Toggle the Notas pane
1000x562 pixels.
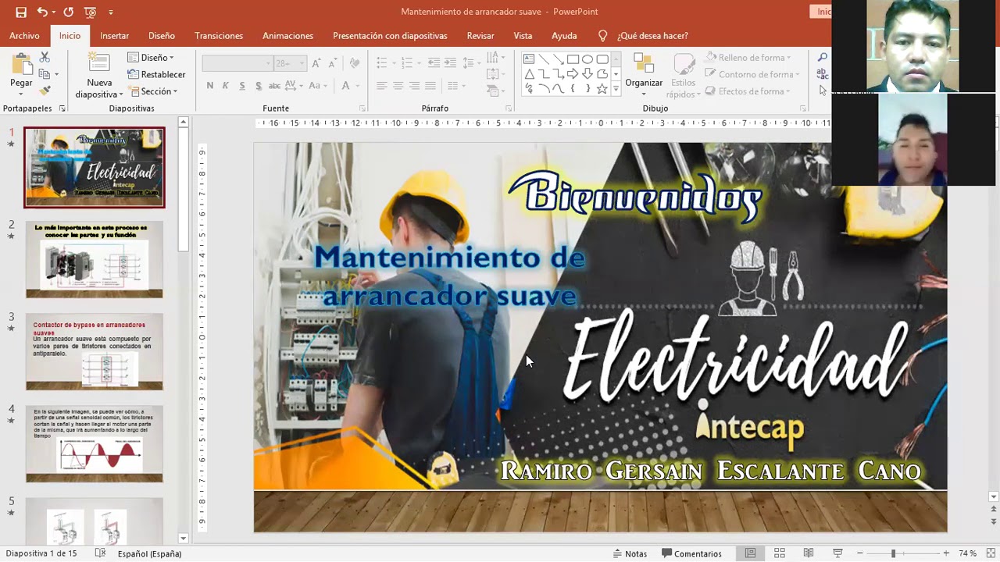(630, 553)
